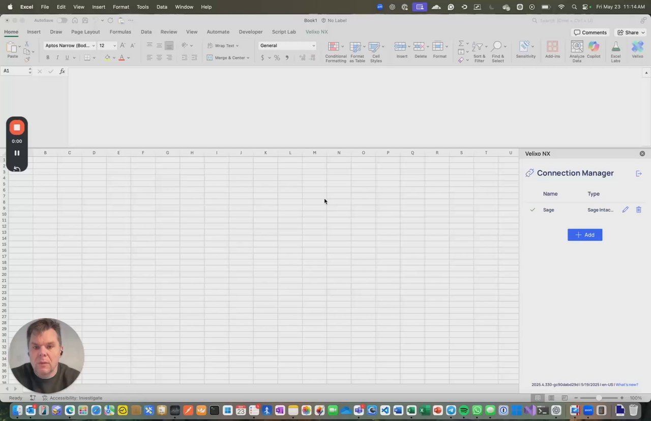Screen dimensions: 651x421
Task: Click the sign-out icon beside Connection Manager
Action: pyautogui.click(x=639, y=174)
